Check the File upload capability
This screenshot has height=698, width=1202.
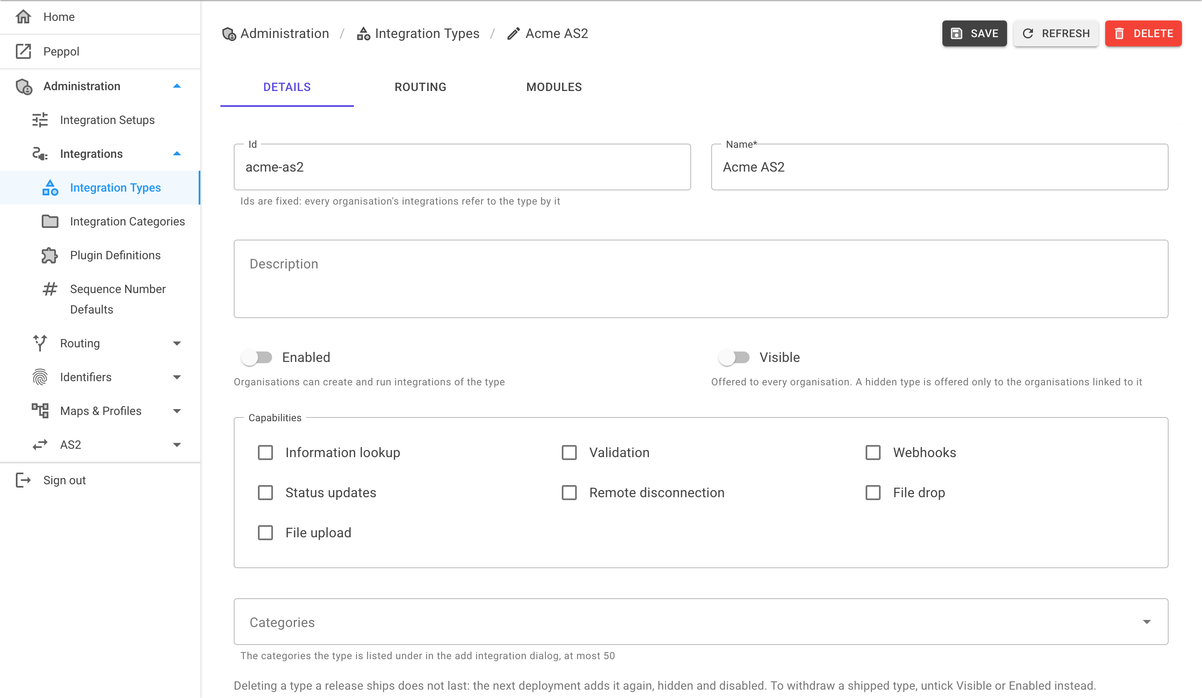[266, 532]
